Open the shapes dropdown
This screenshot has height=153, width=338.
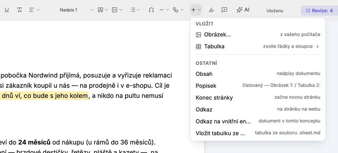[178, 10]
